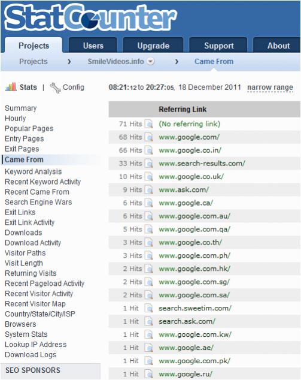The height and width of the screenshot is (380, 301).
Task: Open Entry Pages report
Action: (x=24, y=138)
